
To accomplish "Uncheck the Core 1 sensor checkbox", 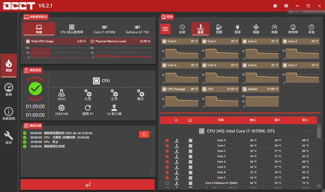I will pyautogui.click(x=167, y=146).
